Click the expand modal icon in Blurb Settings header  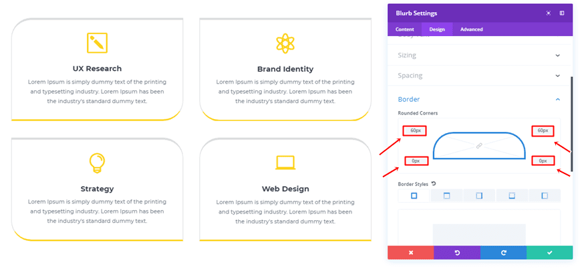(549, 13)
